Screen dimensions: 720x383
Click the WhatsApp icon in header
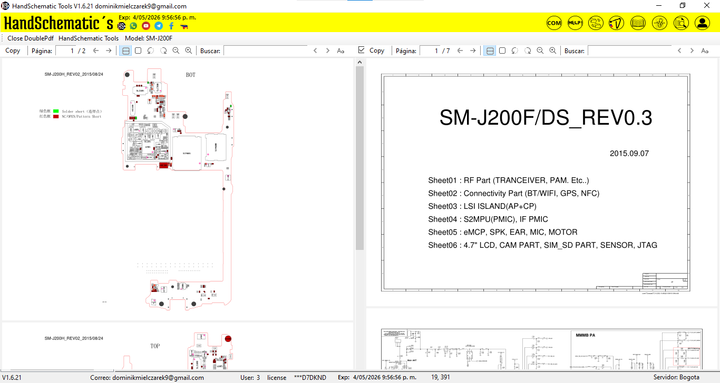tap(133, 26)
